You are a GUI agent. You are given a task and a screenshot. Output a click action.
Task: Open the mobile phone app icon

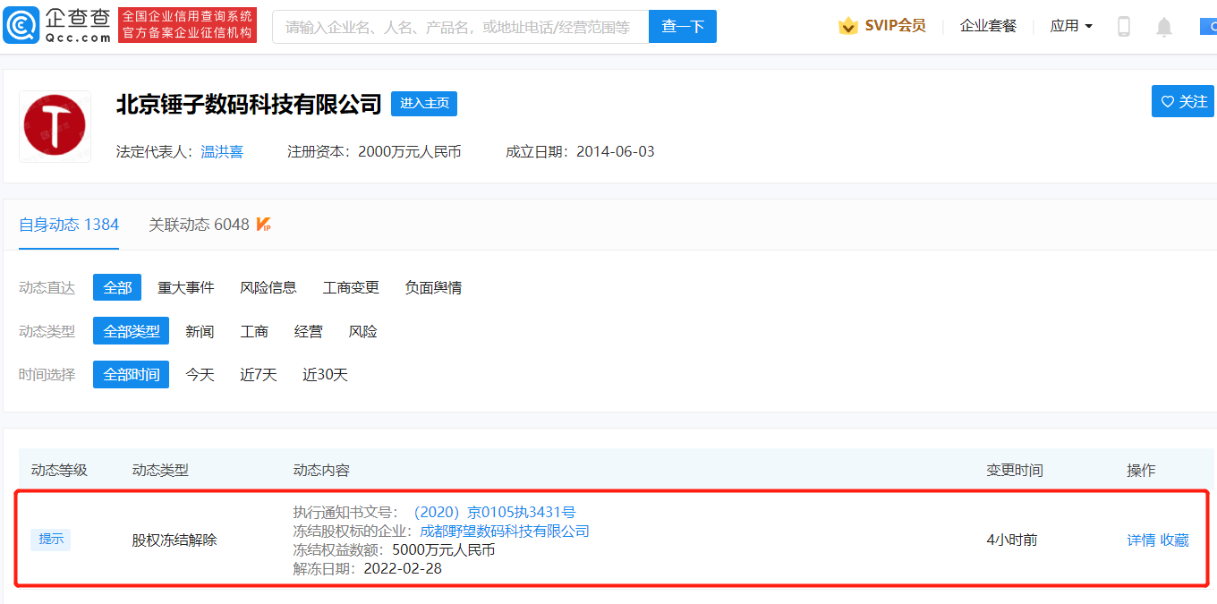pos(1124,27)
